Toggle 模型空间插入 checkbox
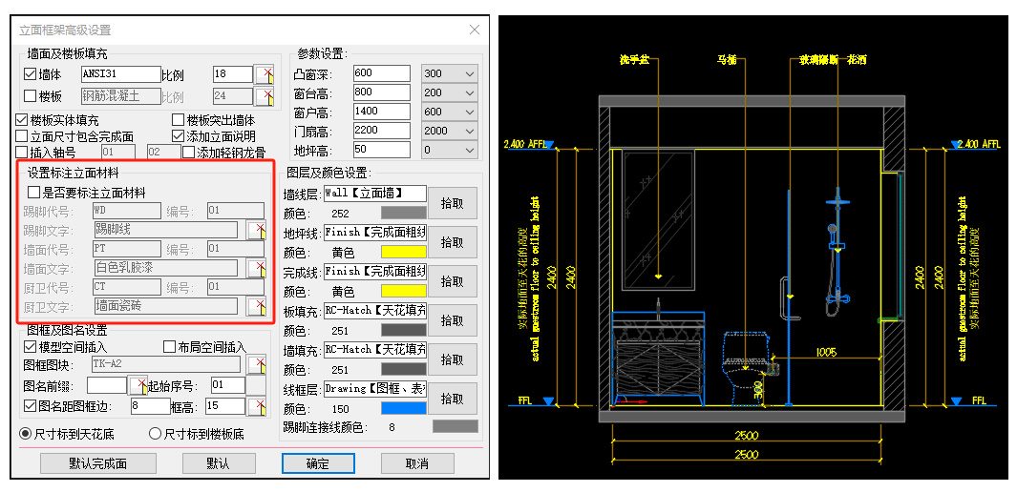Viewport: 1017px width, 492px height. [x=30, y=347]
